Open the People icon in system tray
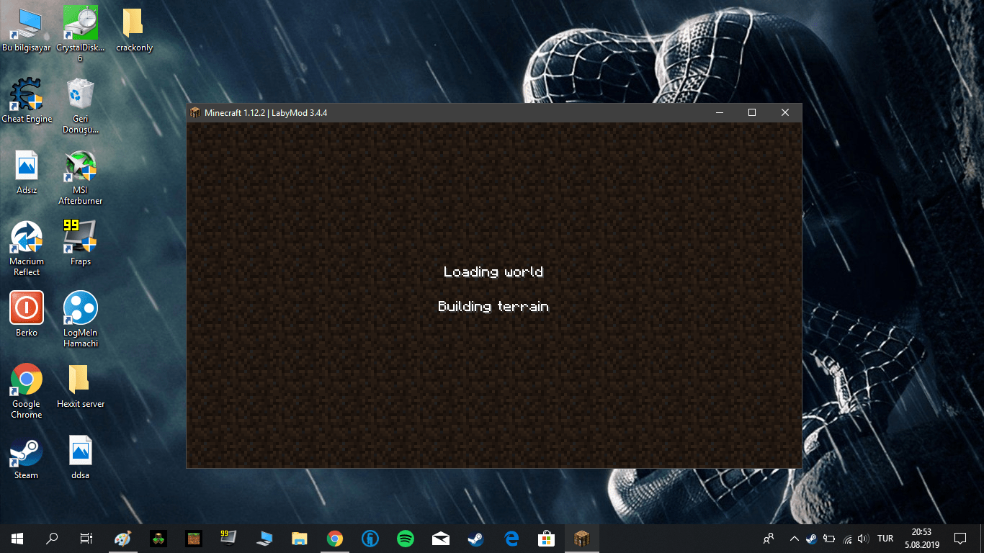Image resolution: width=984 pixels, height=553 pixels. [769, 538]
